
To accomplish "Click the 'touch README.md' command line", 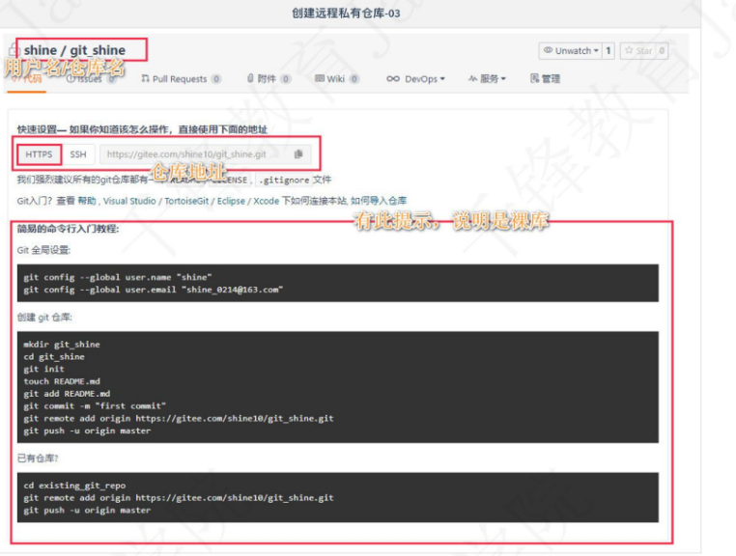I will coord(62,381).
